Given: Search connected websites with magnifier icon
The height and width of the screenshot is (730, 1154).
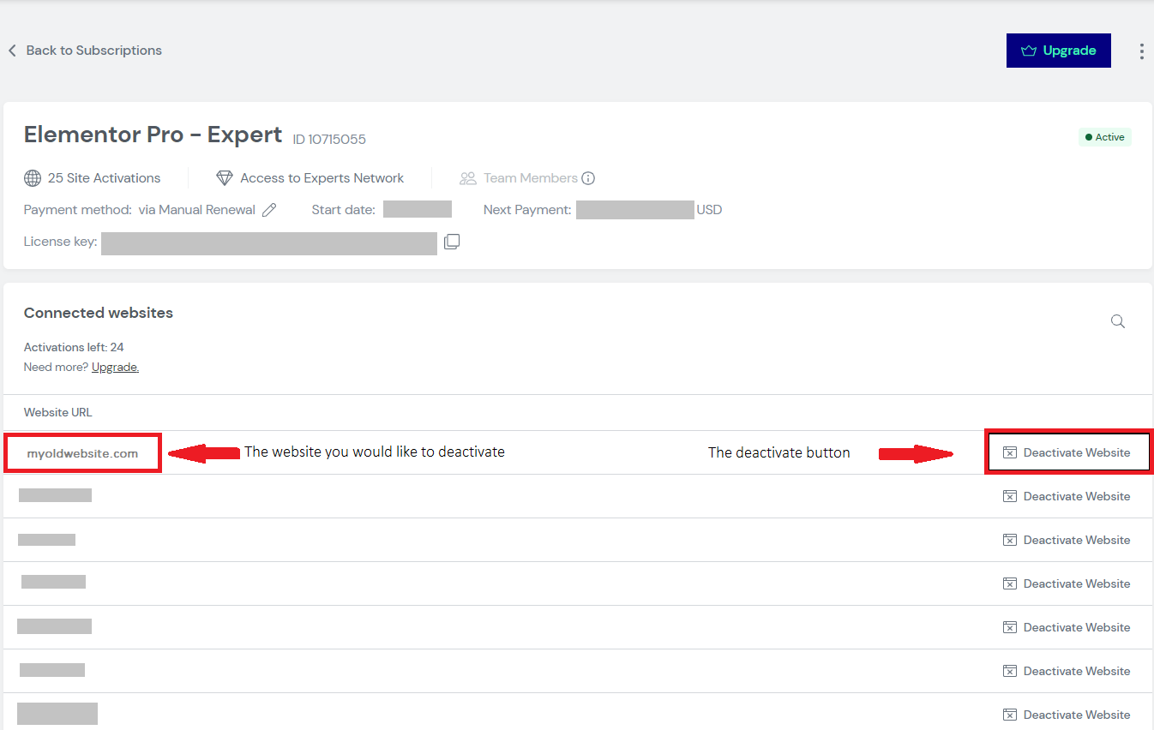Looking at the screenshot, I should pos(1118,321).
